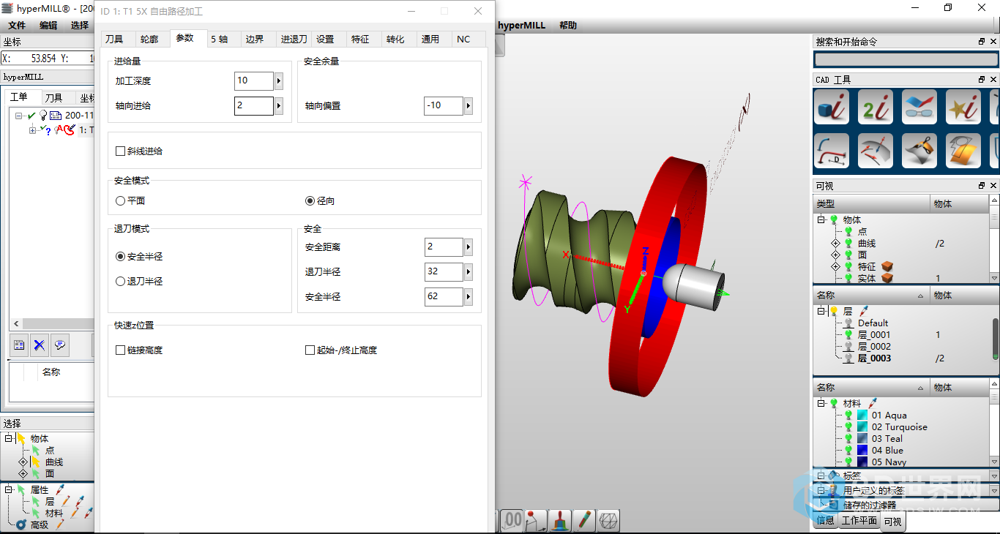Click the 03 Teal color swatch

[x=862, y=439]
